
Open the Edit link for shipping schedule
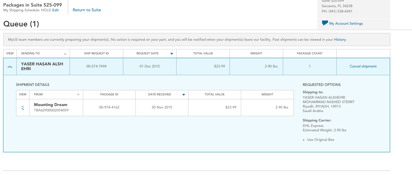click(x=56, y=10)
